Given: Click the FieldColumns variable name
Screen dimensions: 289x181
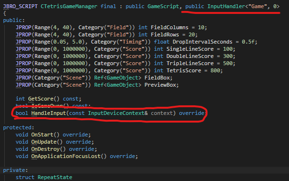Looking at the screenshot, I should (x=170, y=27).
